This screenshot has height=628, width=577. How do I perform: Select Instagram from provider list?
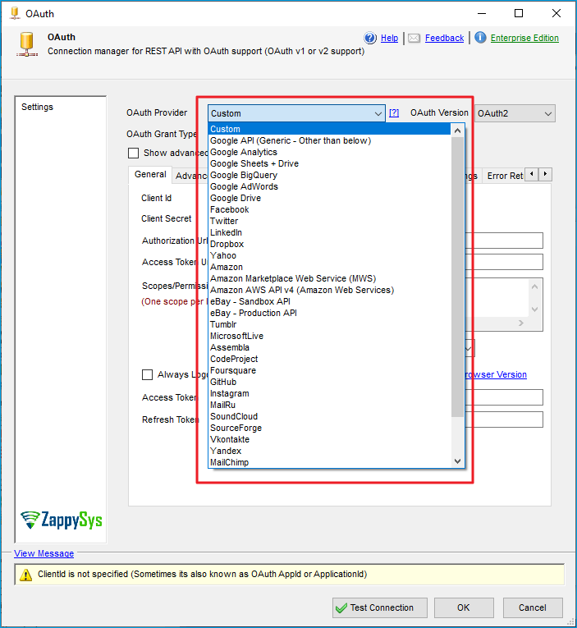[x=330, y=393]
